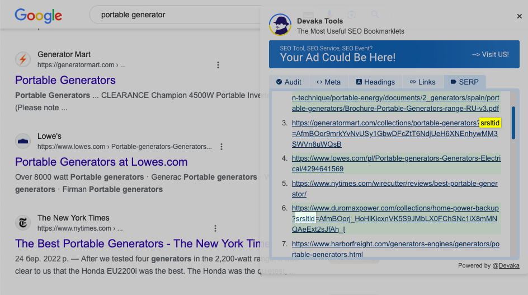Follow the Visit US! banner link

pos(491,55)
